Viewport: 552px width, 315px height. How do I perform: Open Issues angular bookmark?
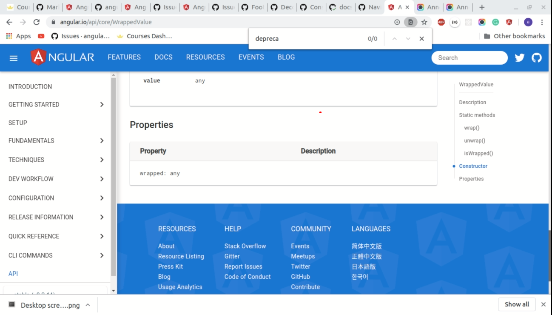(80, 36)
